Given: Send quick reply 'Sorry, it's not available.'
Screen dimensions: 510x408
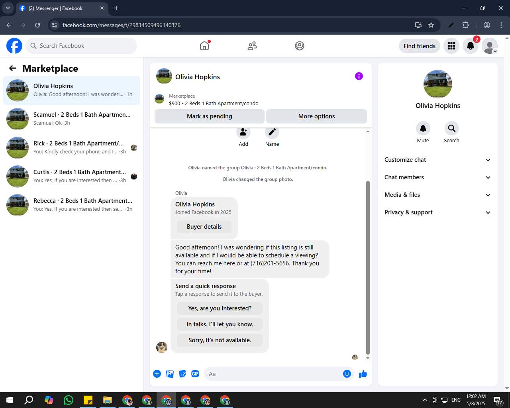Looking at the screenshot, I should [x=220, y=340].
